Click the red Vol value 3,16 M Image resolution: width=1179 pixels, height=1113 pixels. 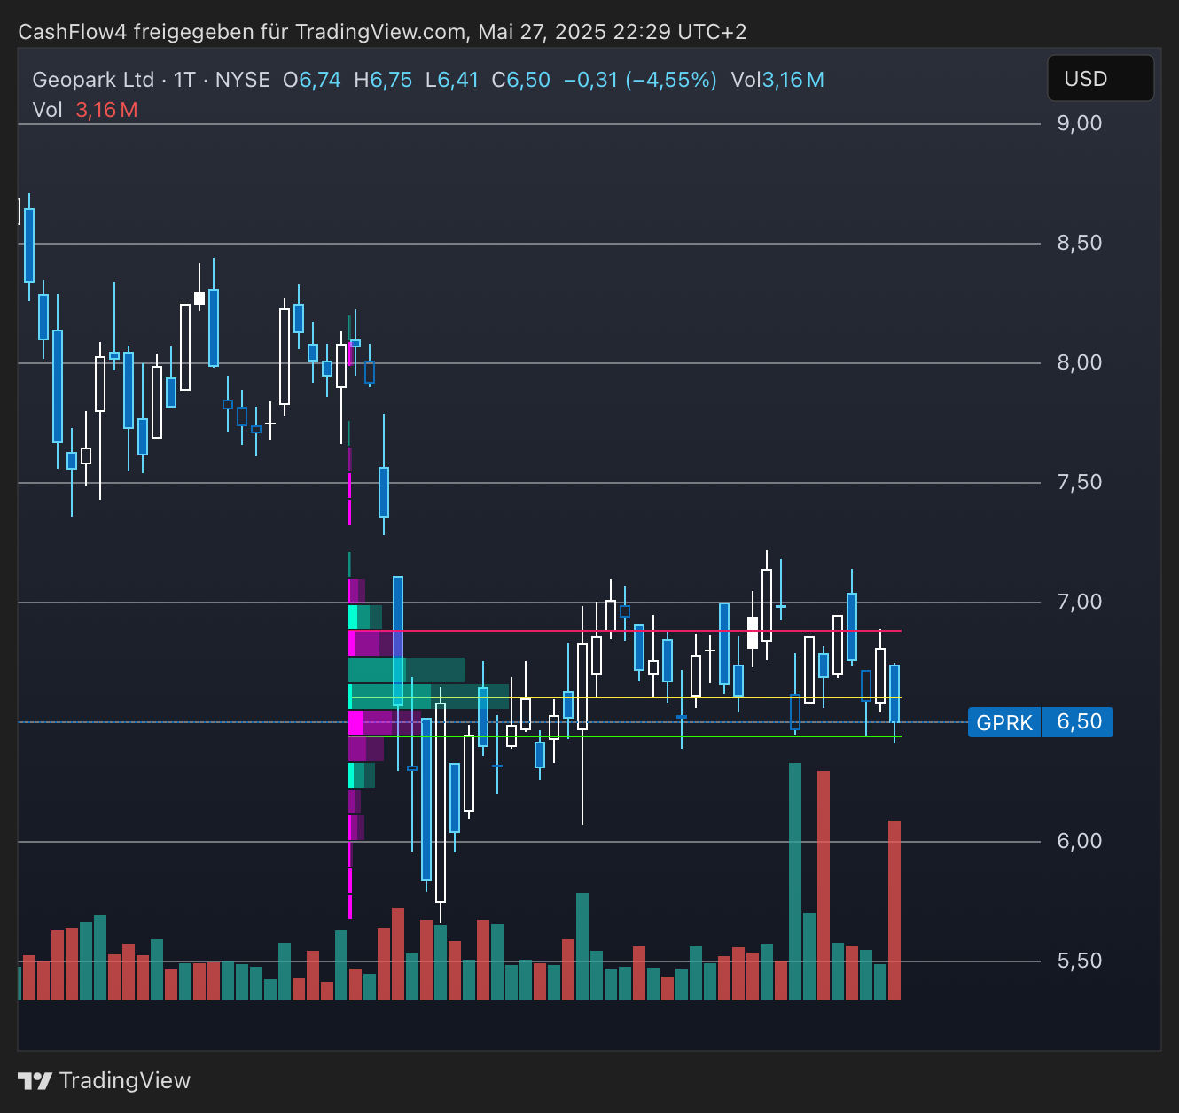[x=106, y=110]
